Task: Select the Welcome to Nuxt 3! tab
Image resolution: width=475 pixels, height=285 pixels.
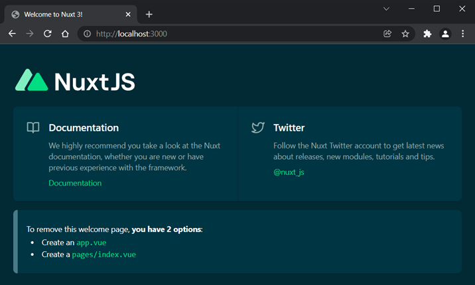Action: click(70, 14)
